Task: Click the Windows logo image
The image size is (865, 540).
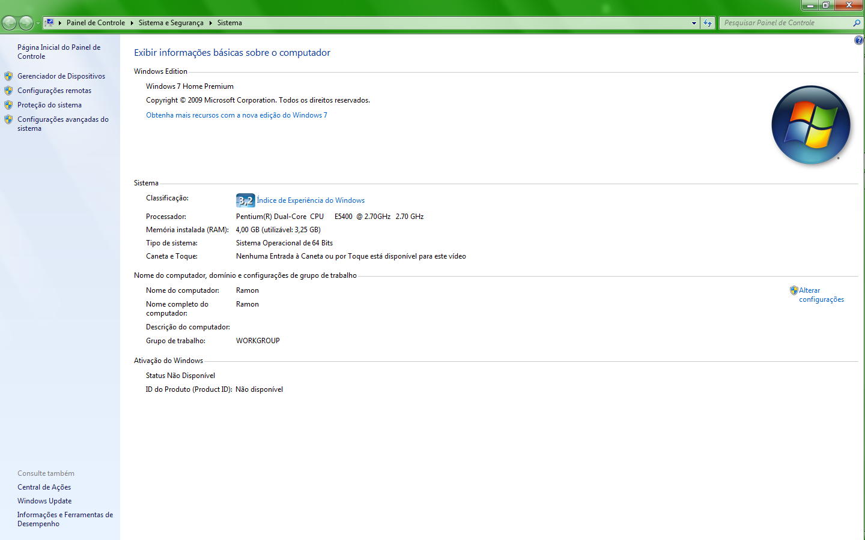Action: click(811, 125)
